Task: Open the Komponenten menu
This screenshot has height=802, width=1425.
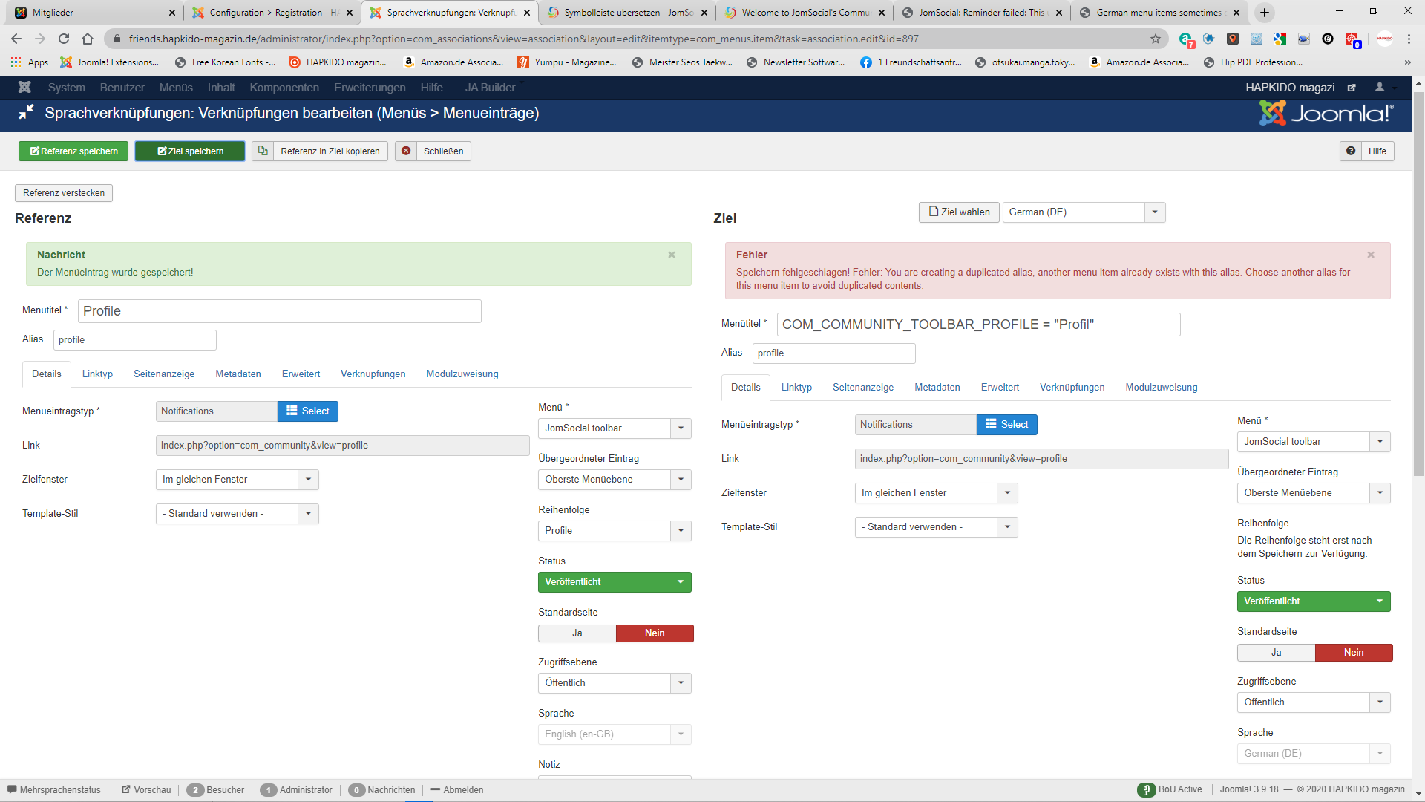Action: 284,88
